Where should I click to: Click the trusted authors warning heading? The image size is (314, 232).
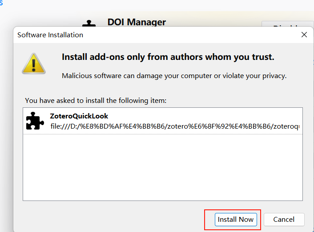(168, 57)
